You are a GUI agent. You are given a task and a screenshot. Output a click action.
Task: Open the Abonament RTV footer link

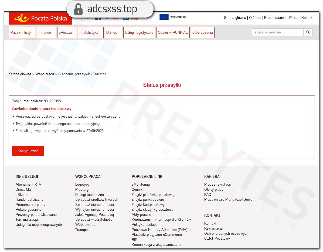click(28, 185)
